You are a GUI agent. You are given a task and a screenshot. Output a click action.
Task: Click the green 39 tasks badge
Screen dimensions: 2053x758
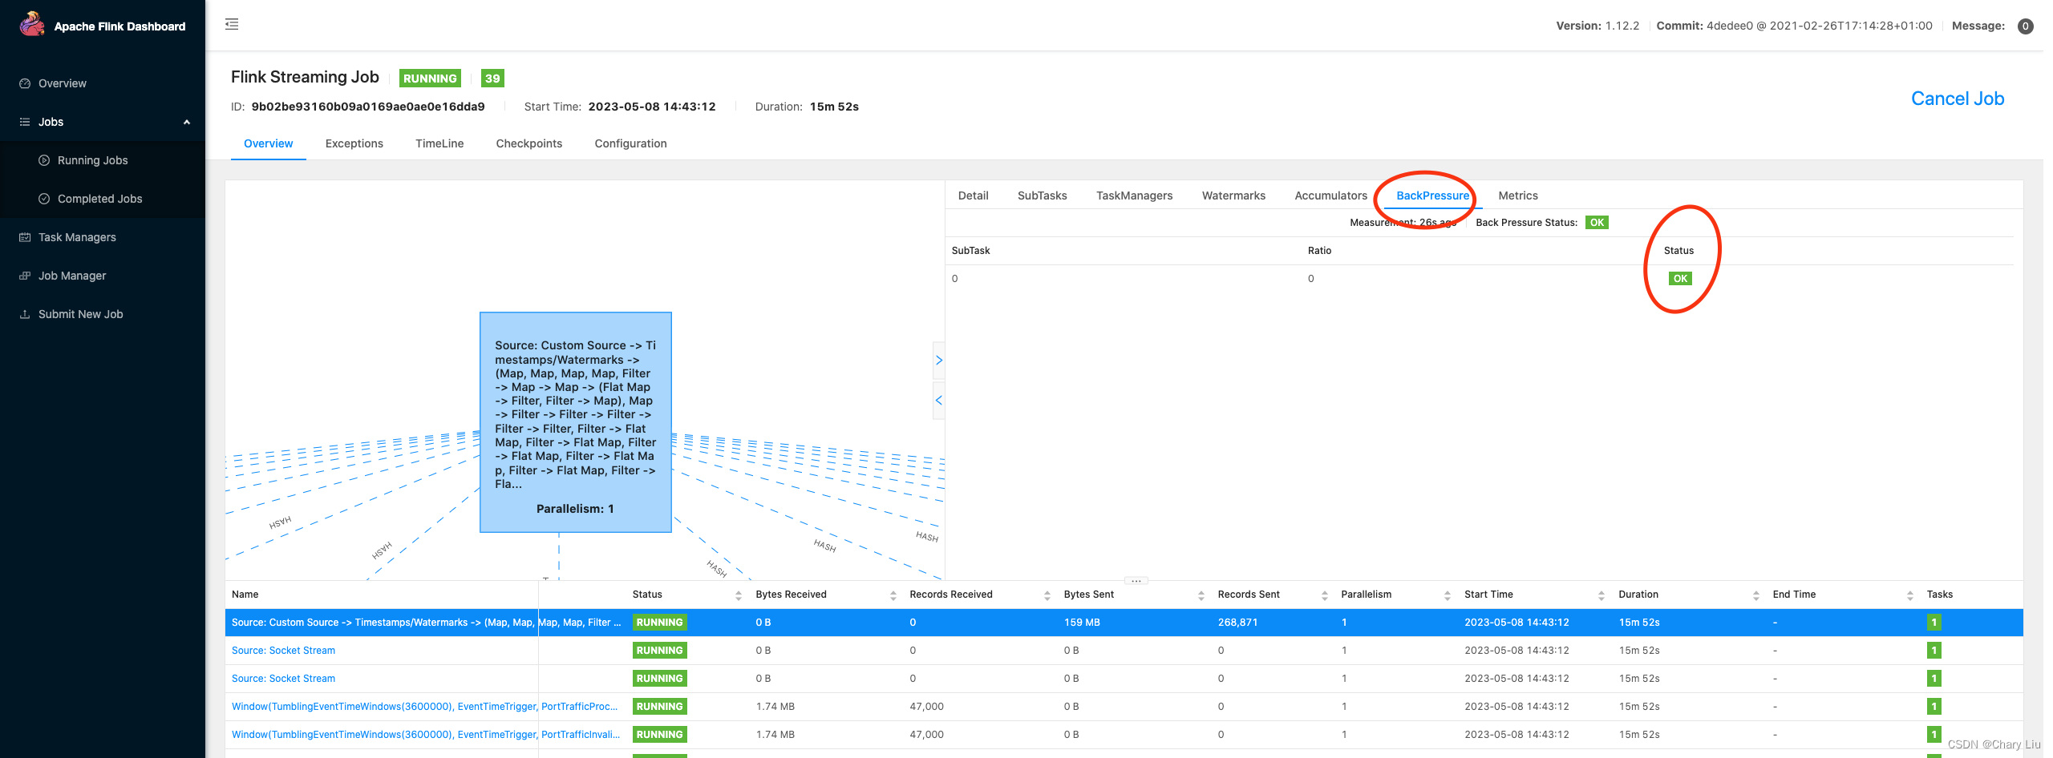492,79
